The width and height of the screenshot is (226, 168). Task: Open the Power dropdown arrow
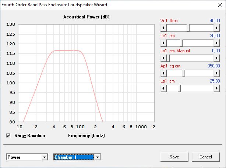pos(45,157)
